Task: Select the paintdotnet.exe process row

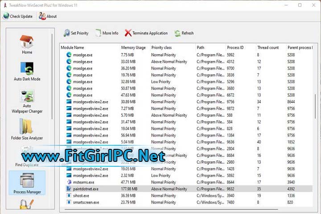Action: pyautogui.click(x=86, y=189)
